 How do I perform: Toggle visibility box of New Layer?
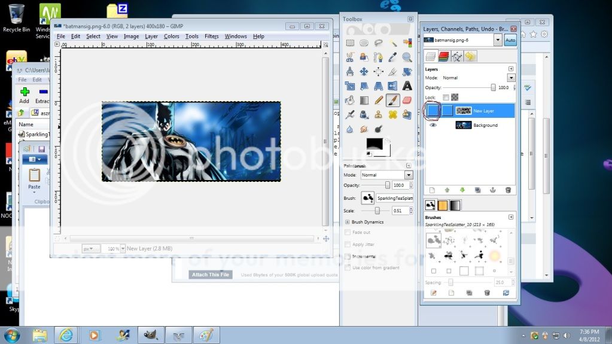pos(433,111)
